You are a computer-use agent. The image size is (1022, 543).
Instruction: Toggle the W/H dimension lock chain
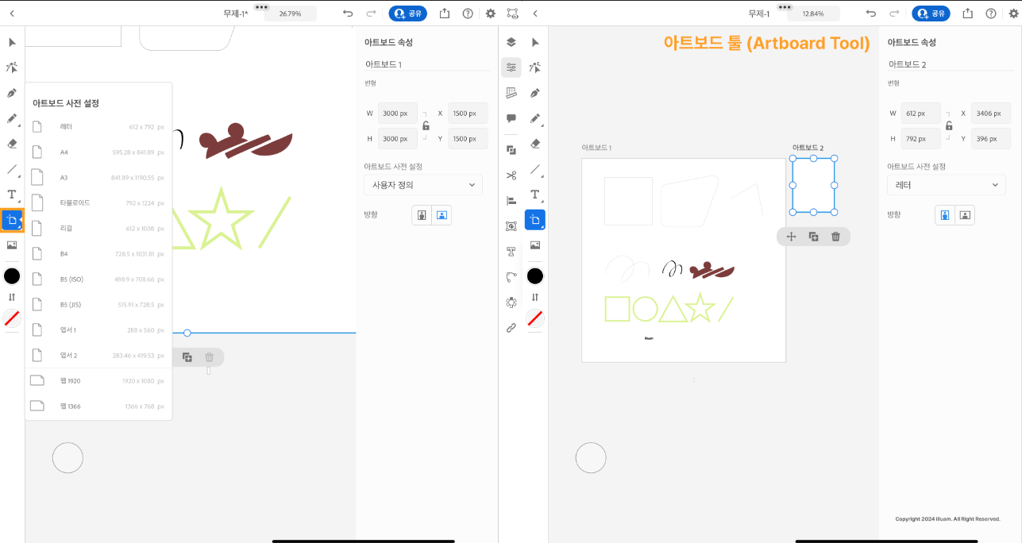click(x=426, y=127)
